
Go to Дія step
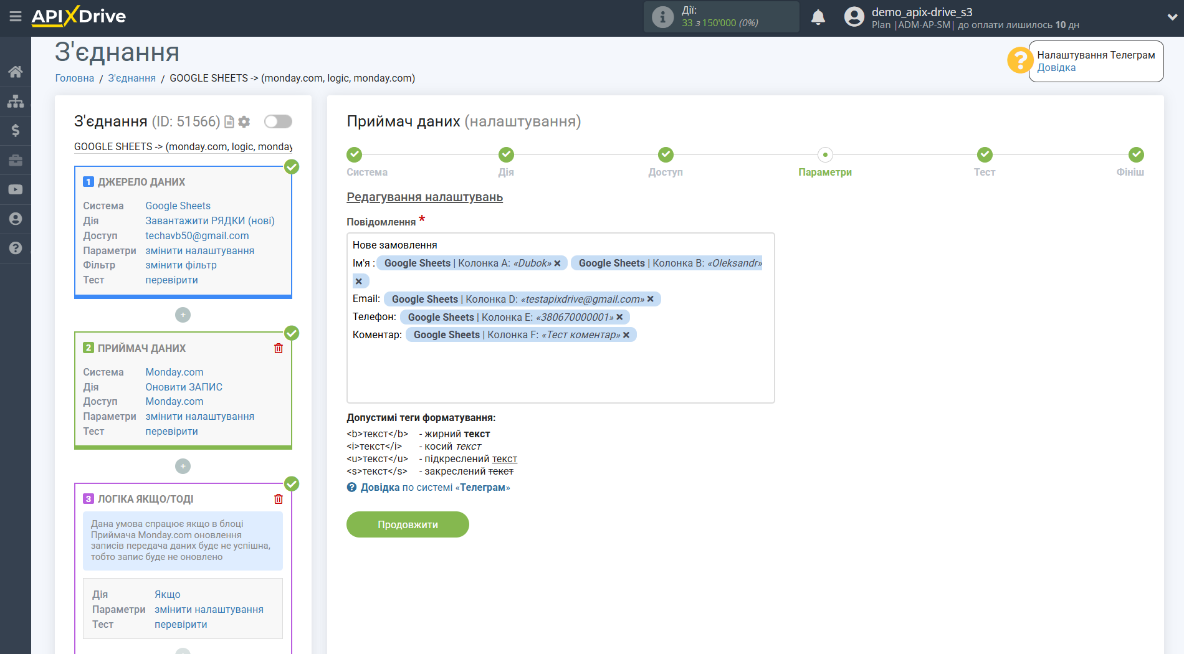pyautogui.click(x=506, y=154)
